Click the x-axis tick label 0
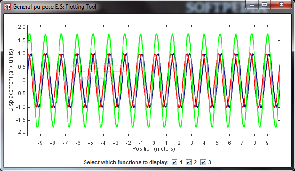 point(154,143)
